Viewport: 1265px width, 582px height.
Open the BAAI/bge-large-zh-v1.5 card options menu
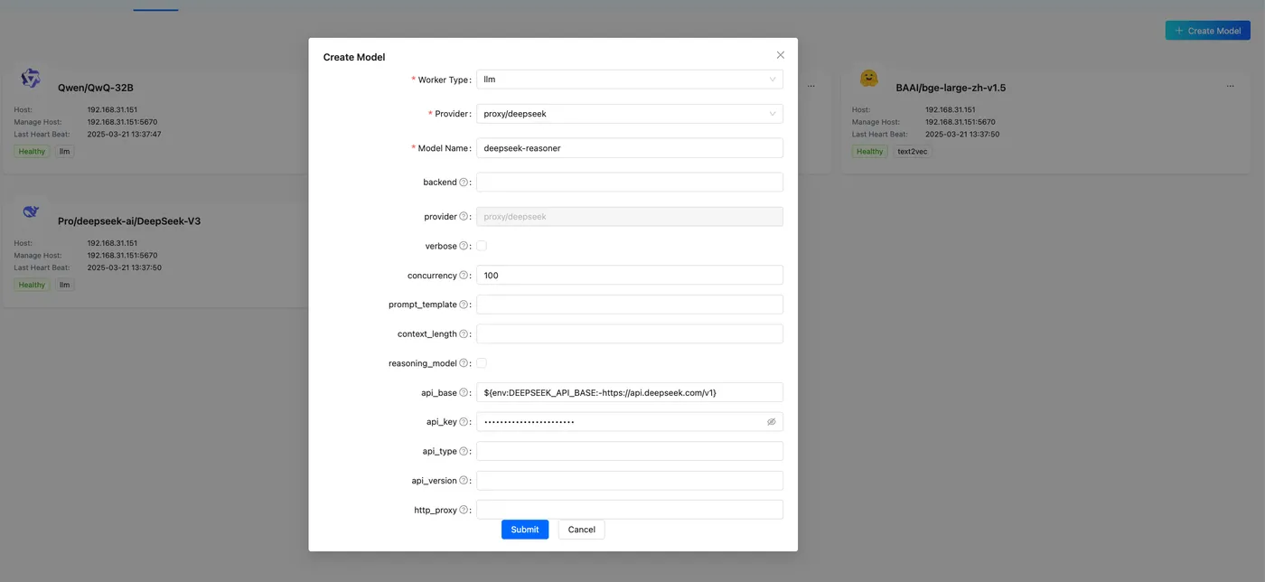1230,87
